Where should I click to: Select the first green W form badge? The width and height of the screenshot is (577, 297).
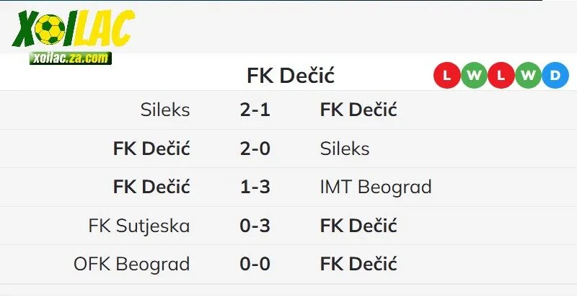[x=474, y=75]
